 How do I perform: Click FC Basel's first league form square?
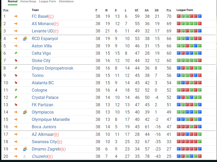[178, 16]
